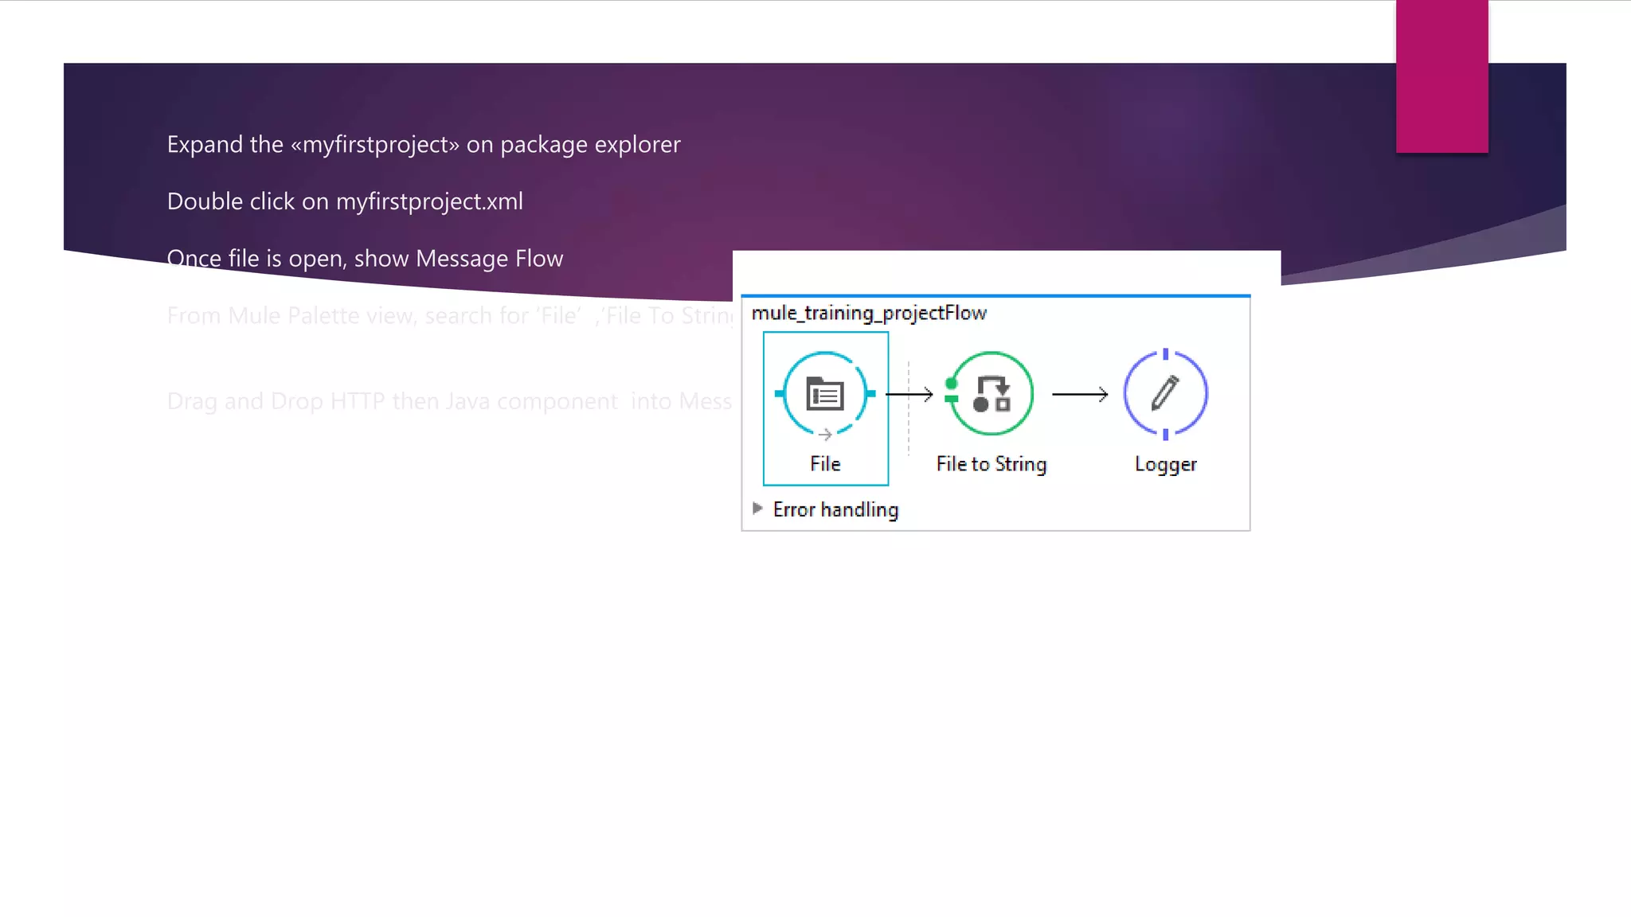Viewport: 1631px width, 917px height.
Task: Click 'Double click on myfirstproject.xml' text
Action: tap(345, 201)
